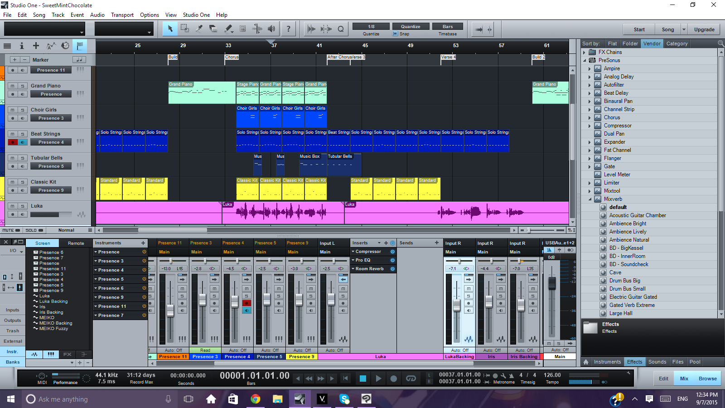Select the Mute tool
The height and width of the screenshot is (408, 725).
pyautogui.click(x=243, y=29)
